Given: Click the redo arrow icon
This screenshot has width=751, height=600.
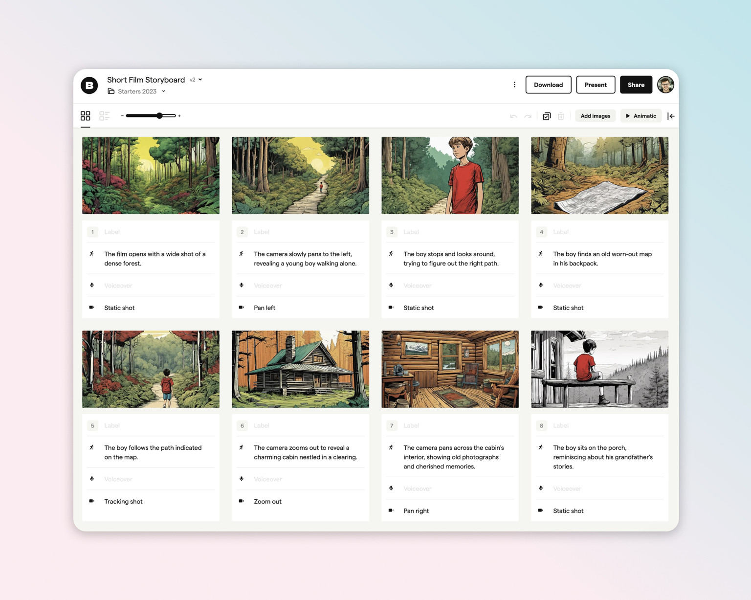Looking at the screenshot, I should click(x=528, y=116).
